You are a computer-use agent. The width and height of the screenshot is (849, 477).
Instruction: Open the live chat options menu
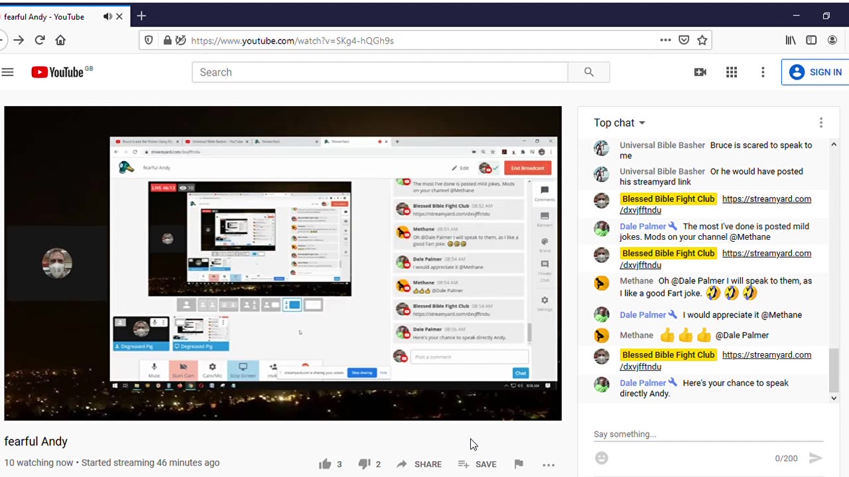[x=820, y=123]
